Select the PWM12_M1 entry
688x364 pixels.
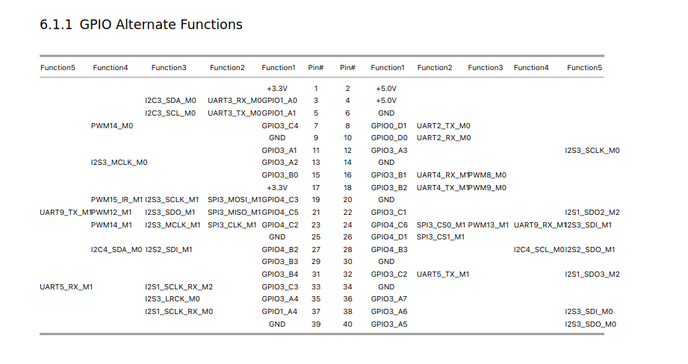coord(111,212)
